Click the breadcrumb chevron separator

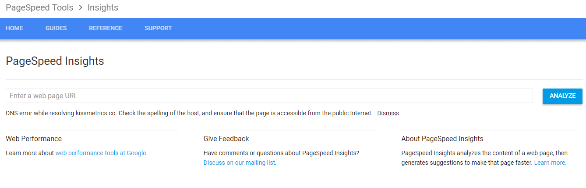click(81, 7)
